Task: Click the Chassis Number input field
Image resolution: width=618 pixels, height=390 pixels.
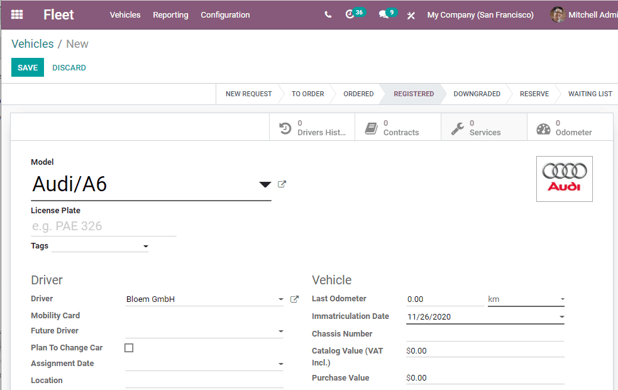Action: [485, 334]
